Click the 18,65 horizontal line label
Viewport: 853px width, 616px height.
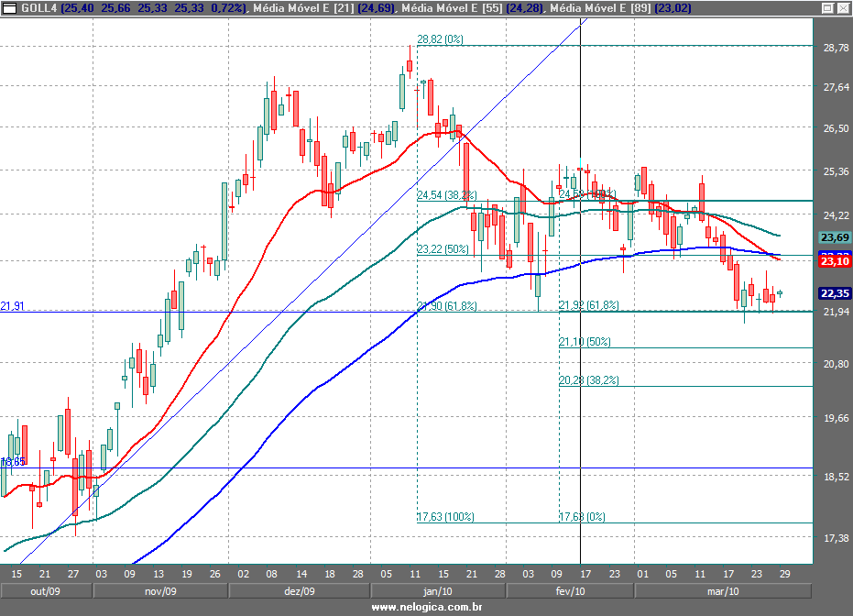coord(13,462)
